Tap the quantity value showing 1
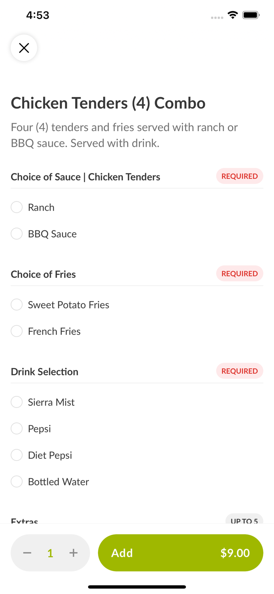 pyautogui.click(x=50, y=553)
